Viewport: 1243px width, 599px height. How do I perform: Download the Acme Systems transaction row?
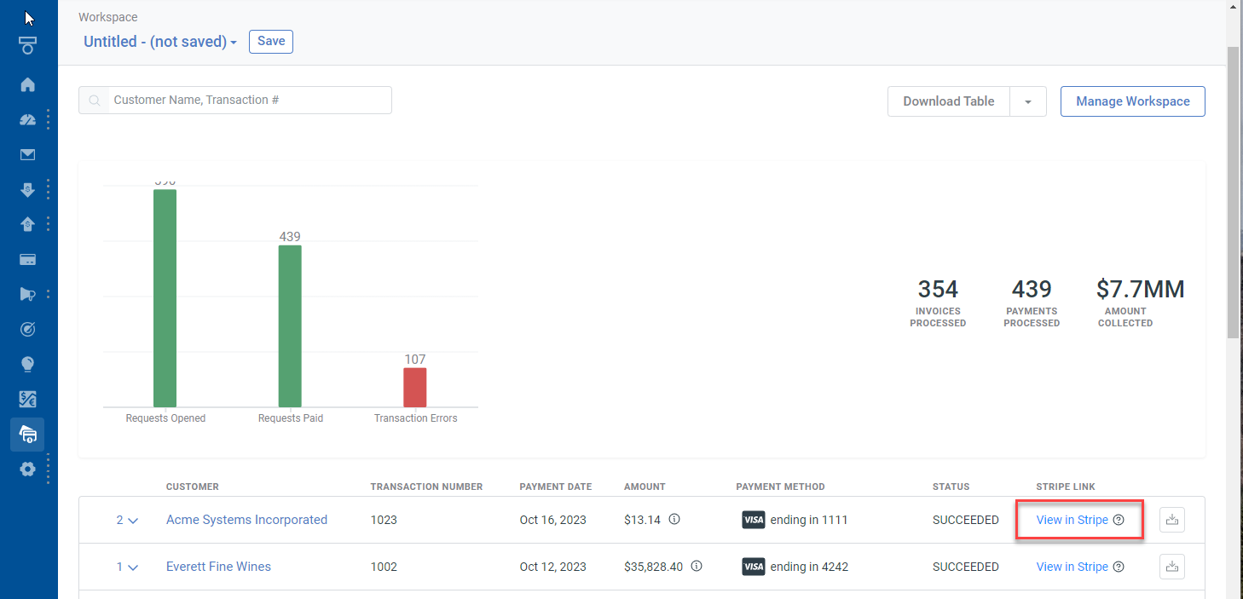click(1171, 520)
